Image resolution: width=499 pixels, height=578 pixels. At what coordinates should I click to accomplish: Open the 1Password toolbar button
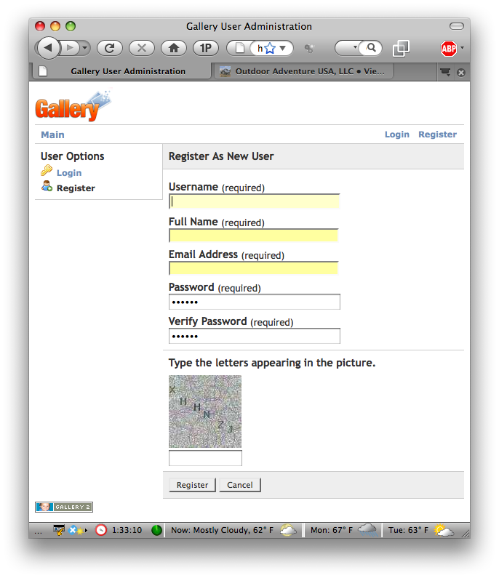coord(206,49)
